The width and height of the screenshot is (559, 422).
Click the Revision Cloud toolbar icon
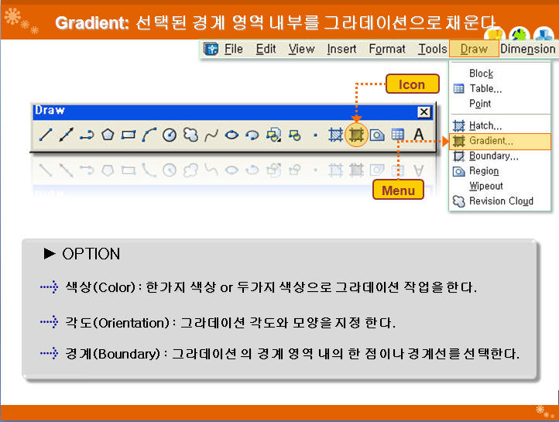190,135
